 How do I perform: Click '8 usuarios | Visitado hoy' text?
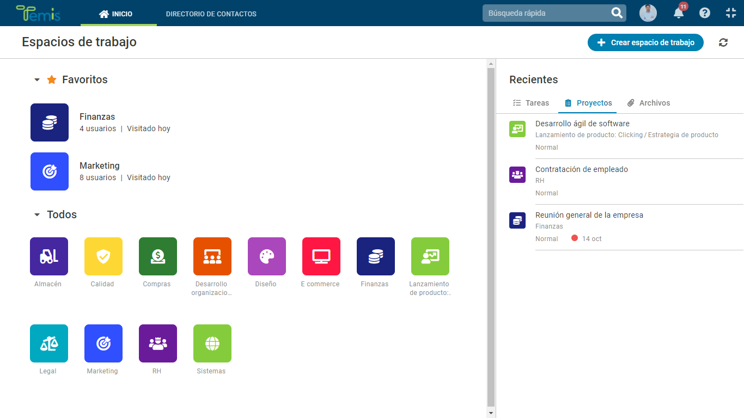point(125,177)
